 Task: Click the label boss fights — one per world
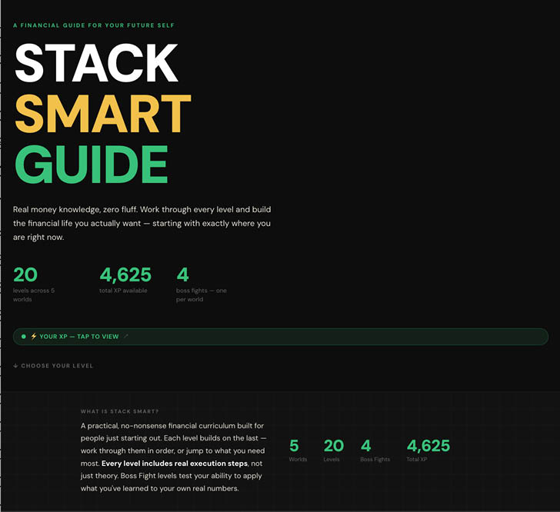coord(202,295)
